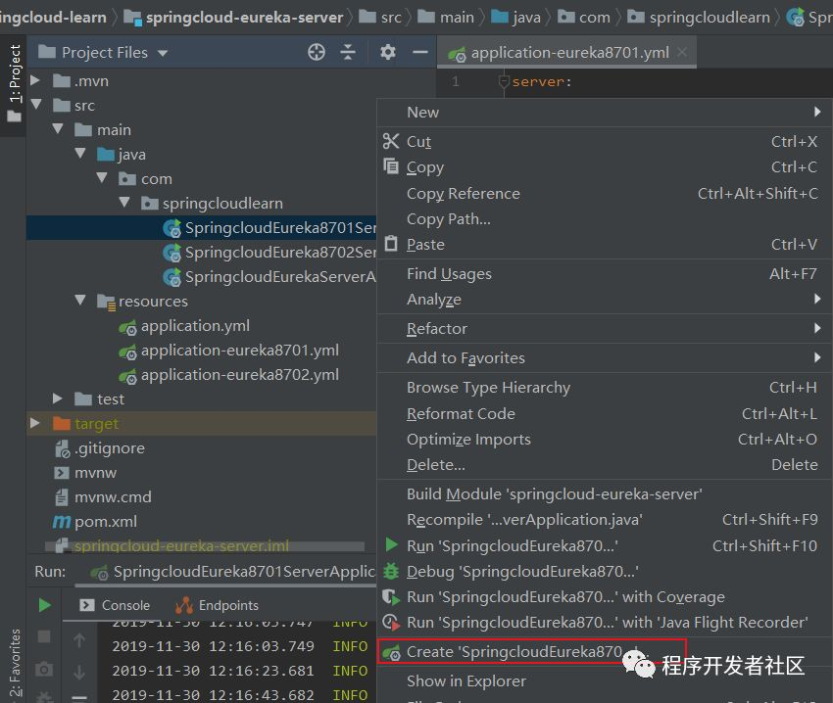Choose Copy Reference menu item
The width and height of the screenshot is (833, 703).
coord(605,193)
